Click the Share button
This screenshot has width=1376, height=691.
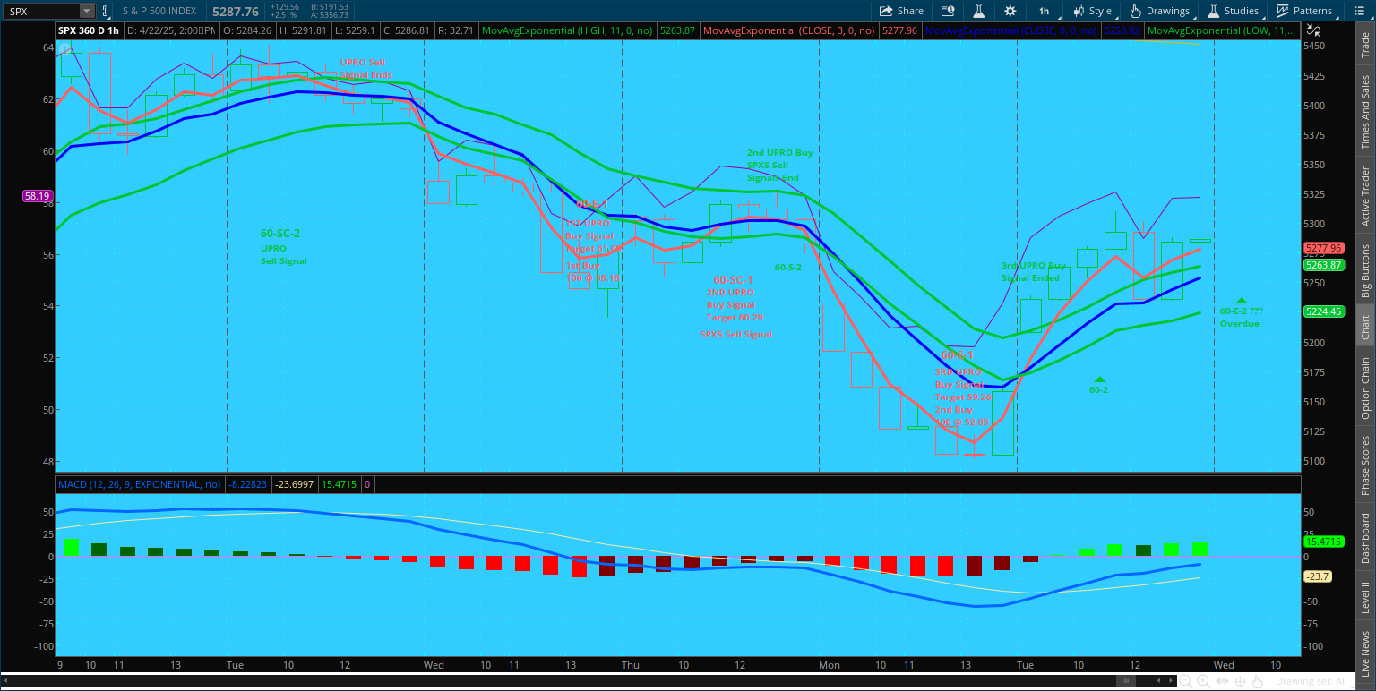(901, 11)
